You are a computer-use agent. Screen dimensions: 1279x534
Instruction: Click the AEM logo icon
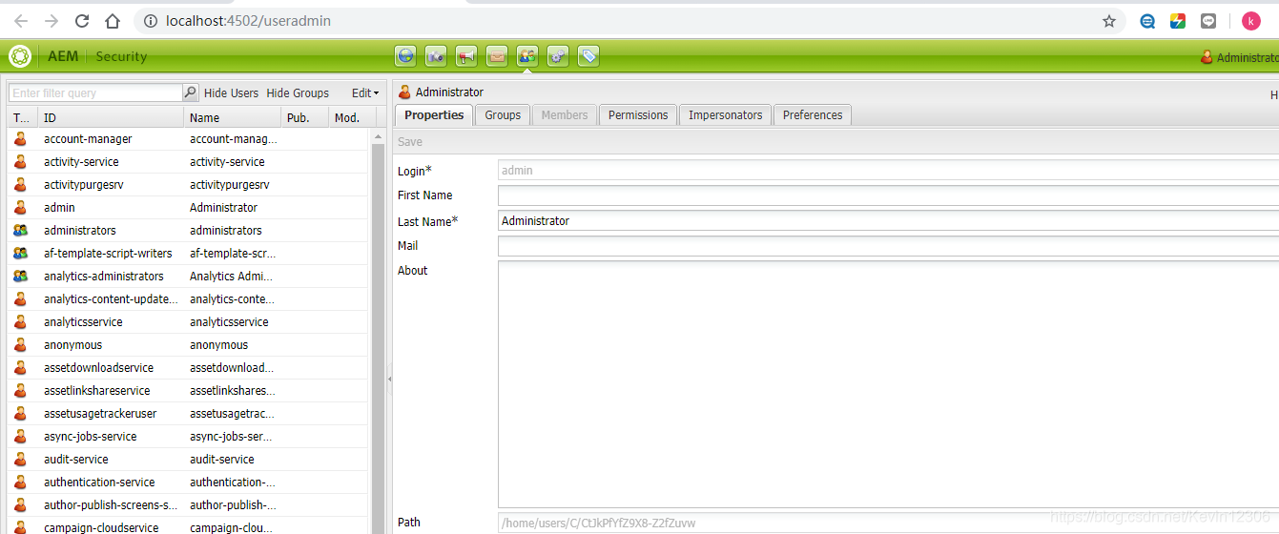20,56
